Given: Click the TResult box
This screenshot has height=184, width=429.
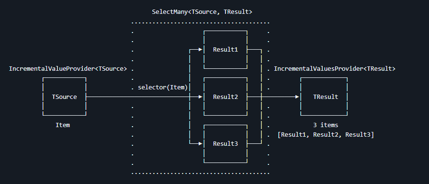Looking at the screenshot, I should [x=324, y=97].
